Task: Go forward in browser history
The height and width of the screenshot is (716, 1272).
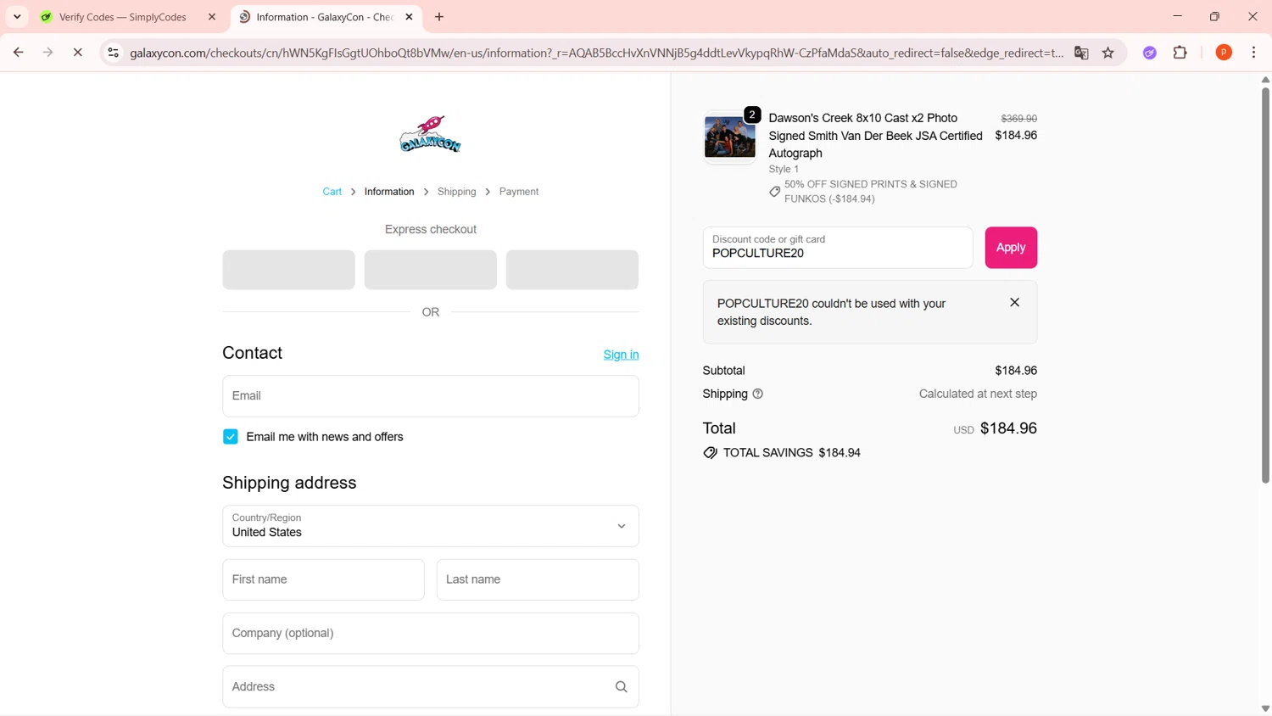Action: click(x=47, y=53)
